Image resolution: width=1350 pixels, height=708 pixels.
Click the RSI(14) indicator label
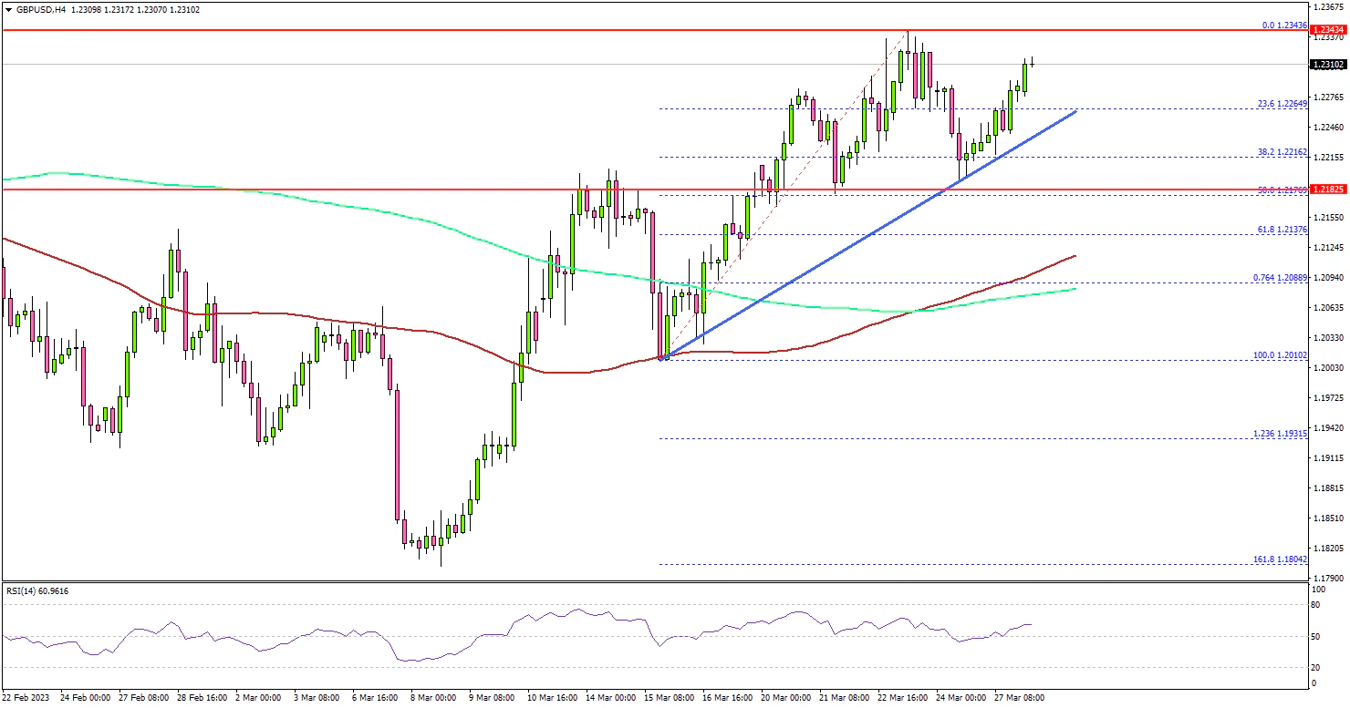coord(37,591)
